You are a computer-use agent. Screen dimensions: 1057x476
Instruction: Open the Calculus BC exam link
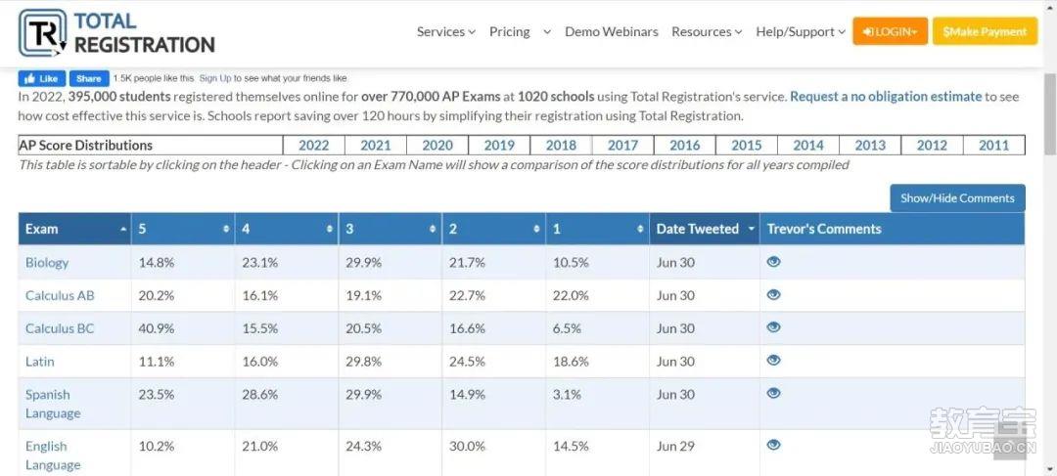pyautogui.click(x=60, y=328)
